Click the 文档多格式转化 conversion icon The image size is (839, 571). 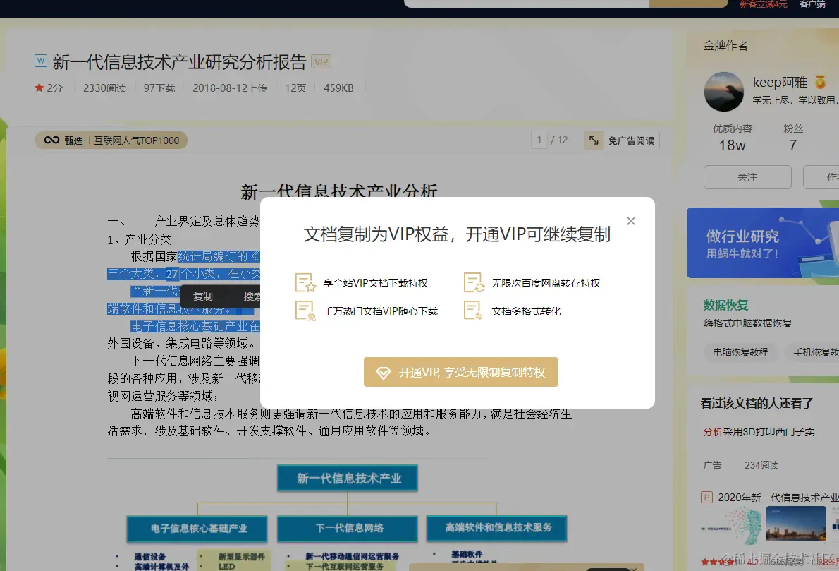[474, 309]
